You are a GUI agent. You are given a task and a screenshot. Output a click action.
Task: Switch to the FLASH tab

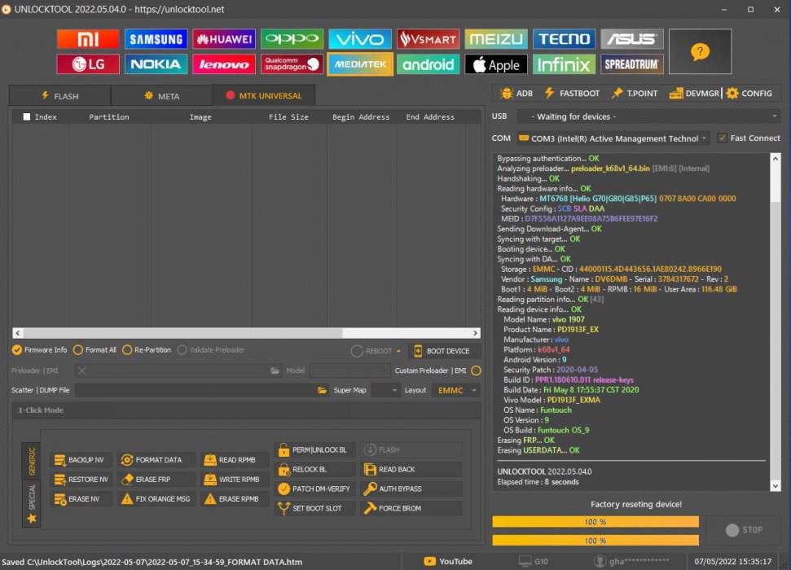coord(60,96)
